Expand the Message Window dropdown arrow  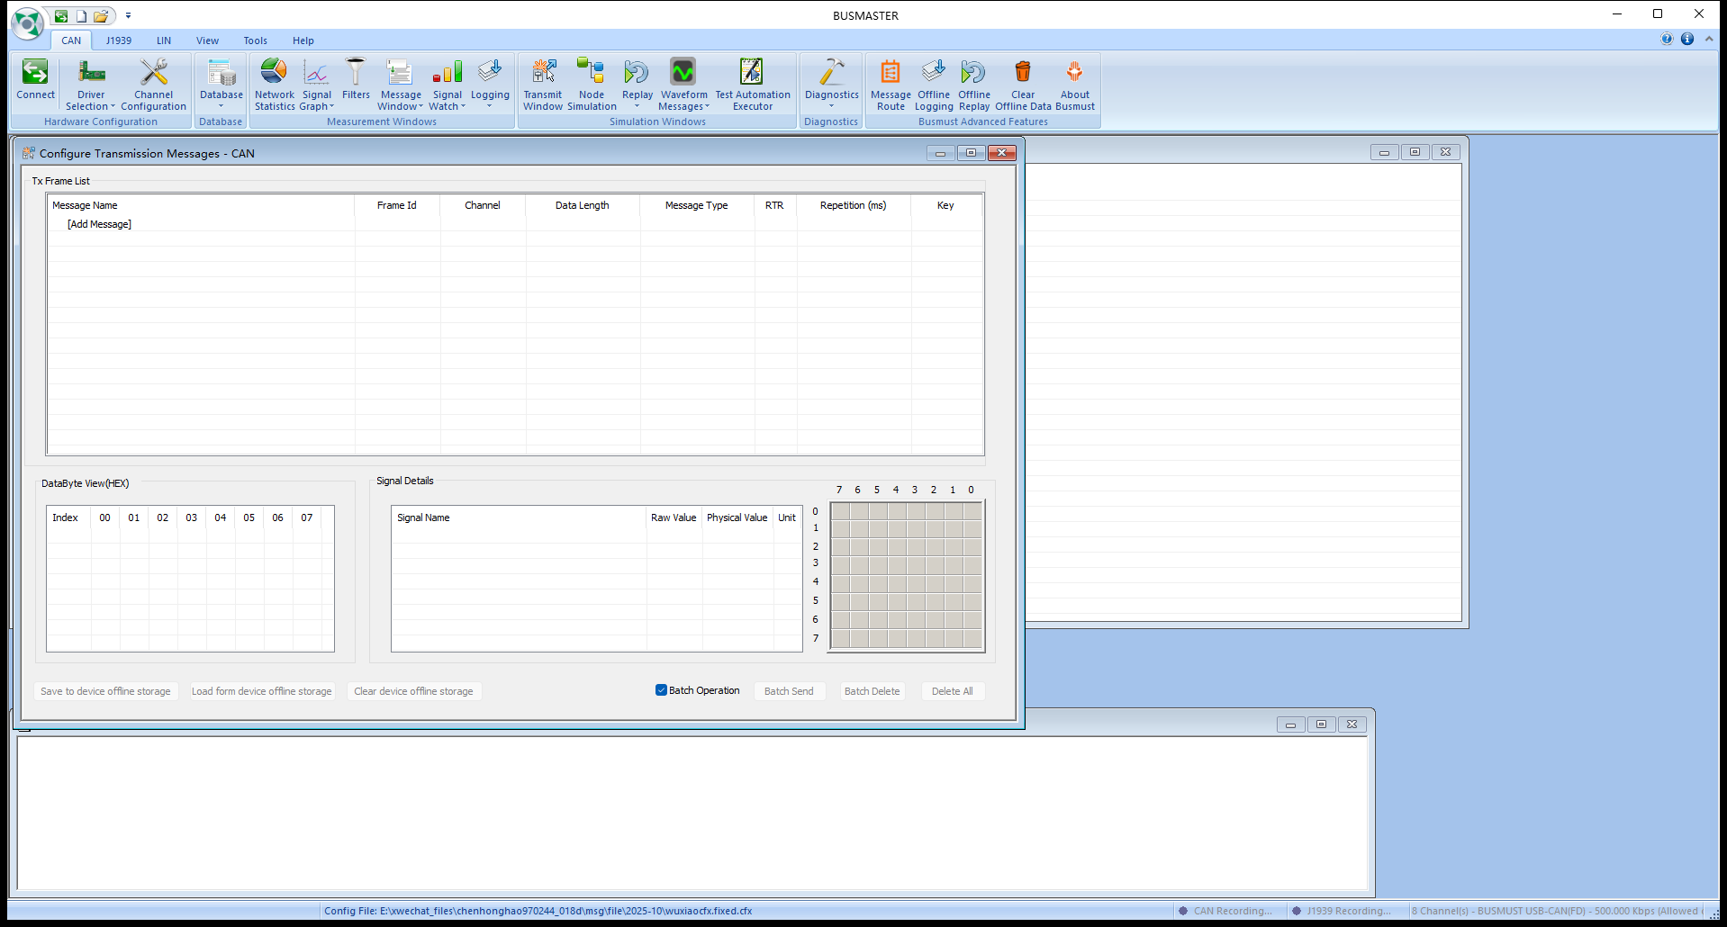pyautogui.click(x=420, y=106)
